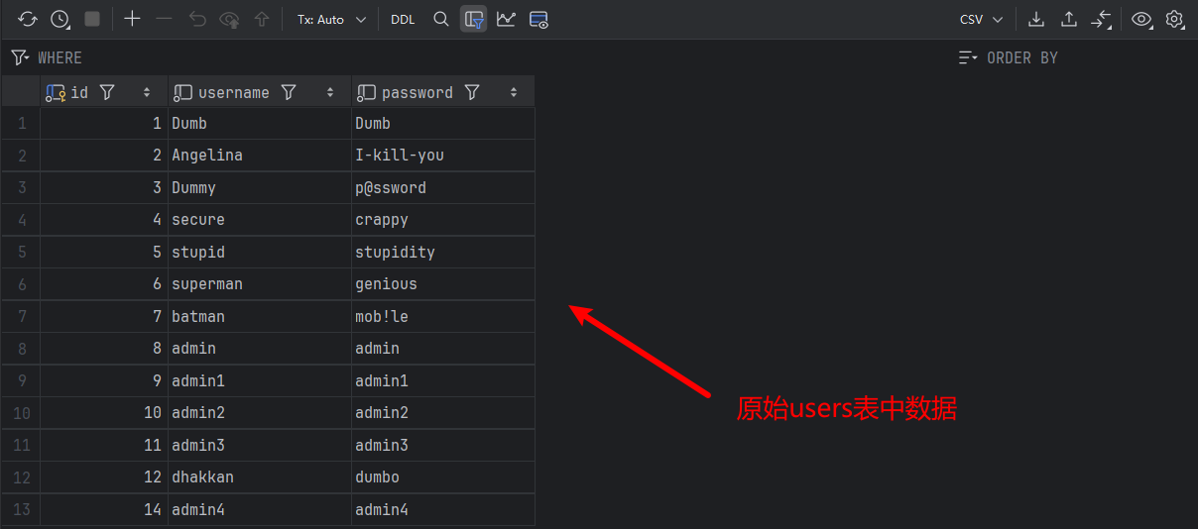Toggle sort arrows on username column
1198x529 pixels.
[330, 92]
